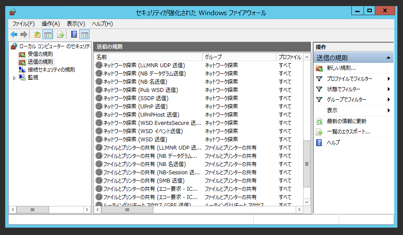
Task: Select 受信の規則 in the tree
Action: tap(40, 54)
